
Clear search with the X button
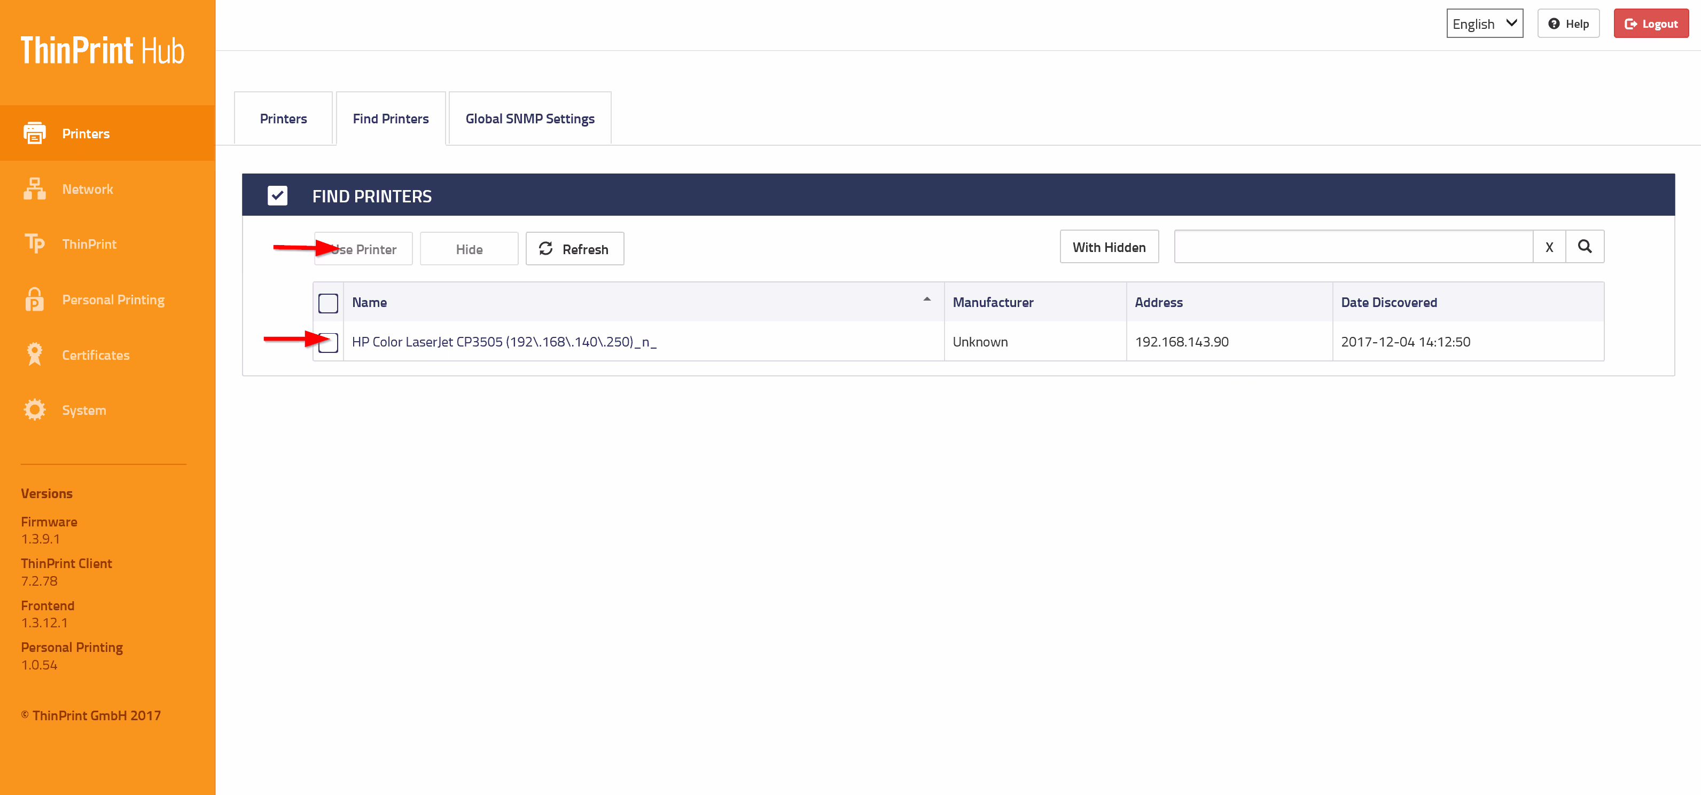tap(1549, 247)
